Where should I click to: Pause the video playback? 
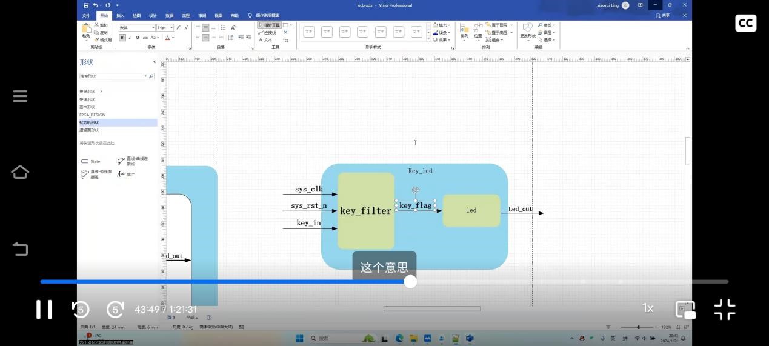44,309
